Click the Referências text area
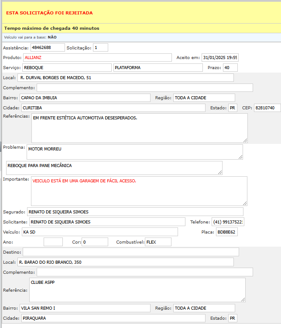 tap(139, 128)
